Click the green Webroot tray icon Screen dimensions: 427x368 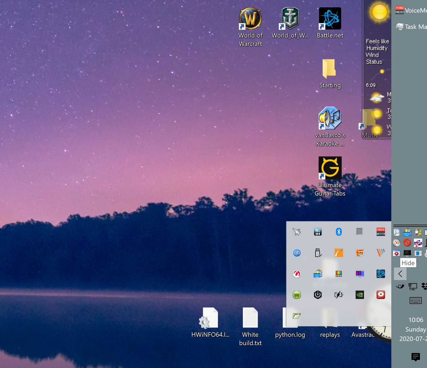click(x=297, y=295)
